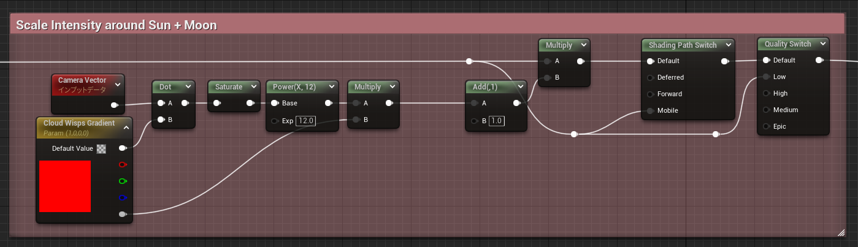Click the reroute node below Shading Path Switch
Screen dimensions: 858x247
[x=715, y=134]
